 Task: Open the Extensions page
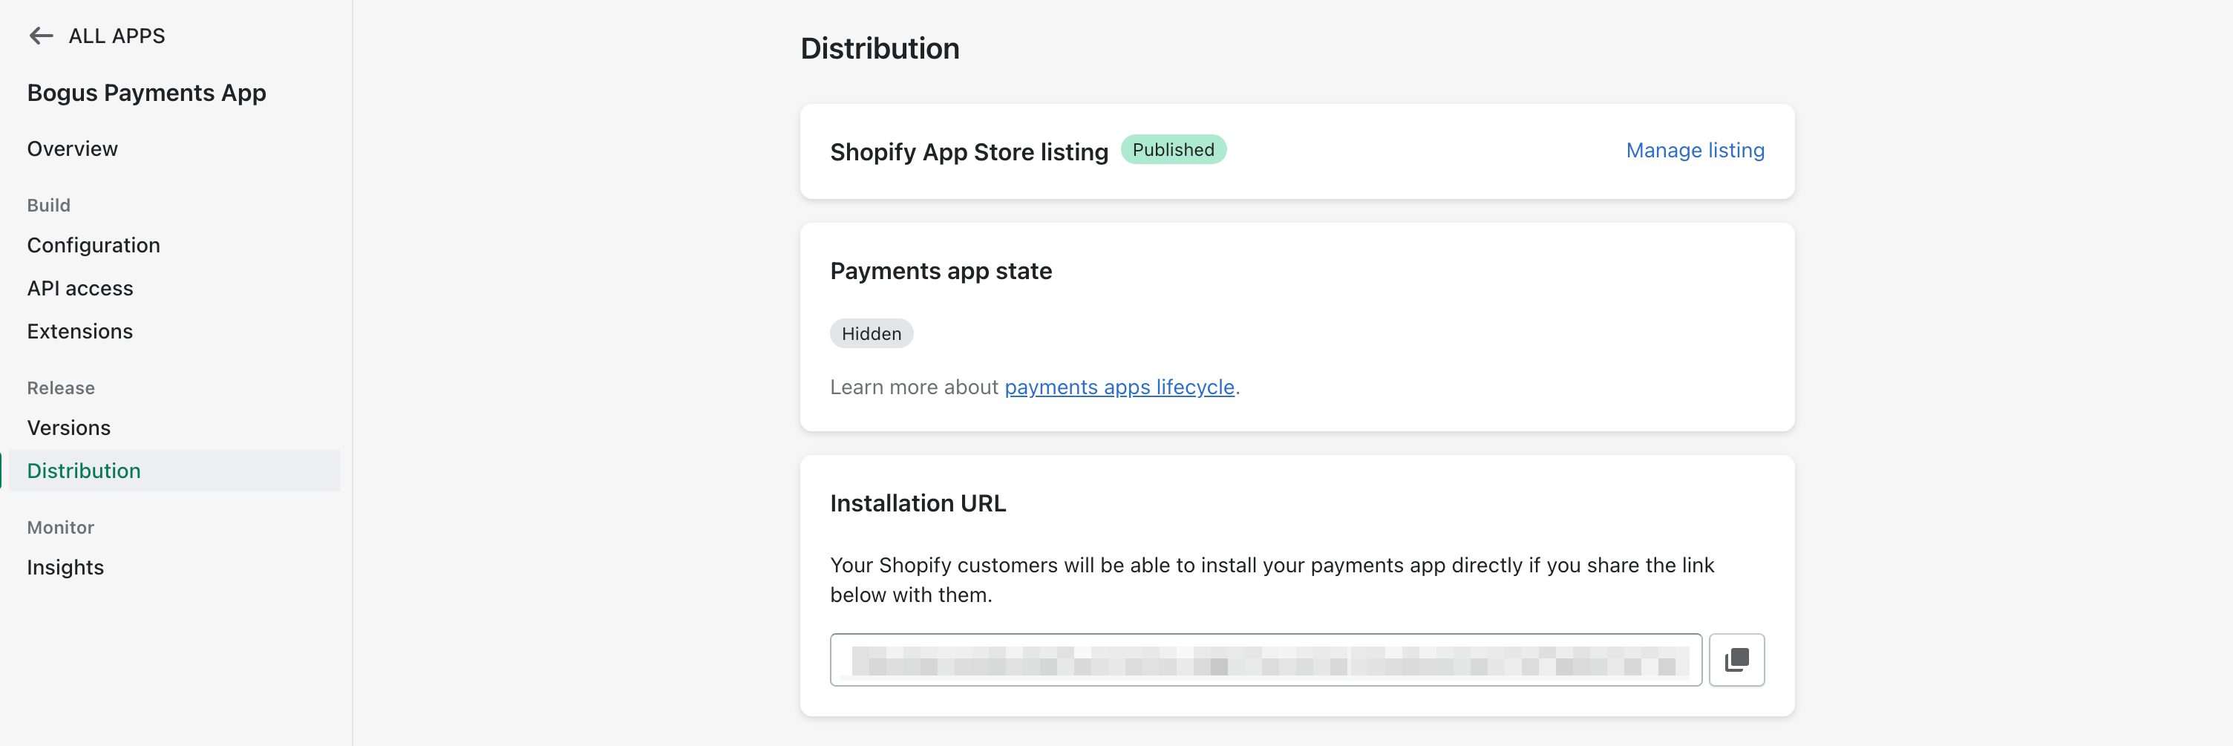tap(79, 331)
